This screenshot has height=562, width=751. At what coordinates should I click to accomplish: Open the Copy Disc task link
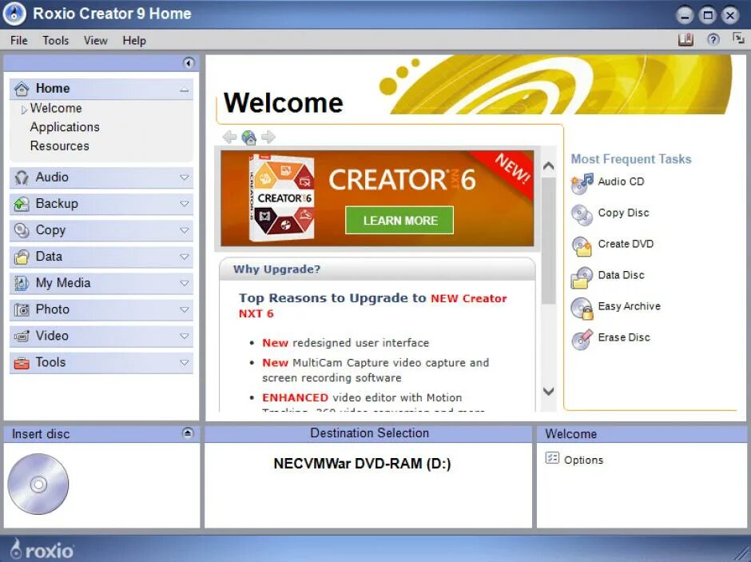[624, 213]
